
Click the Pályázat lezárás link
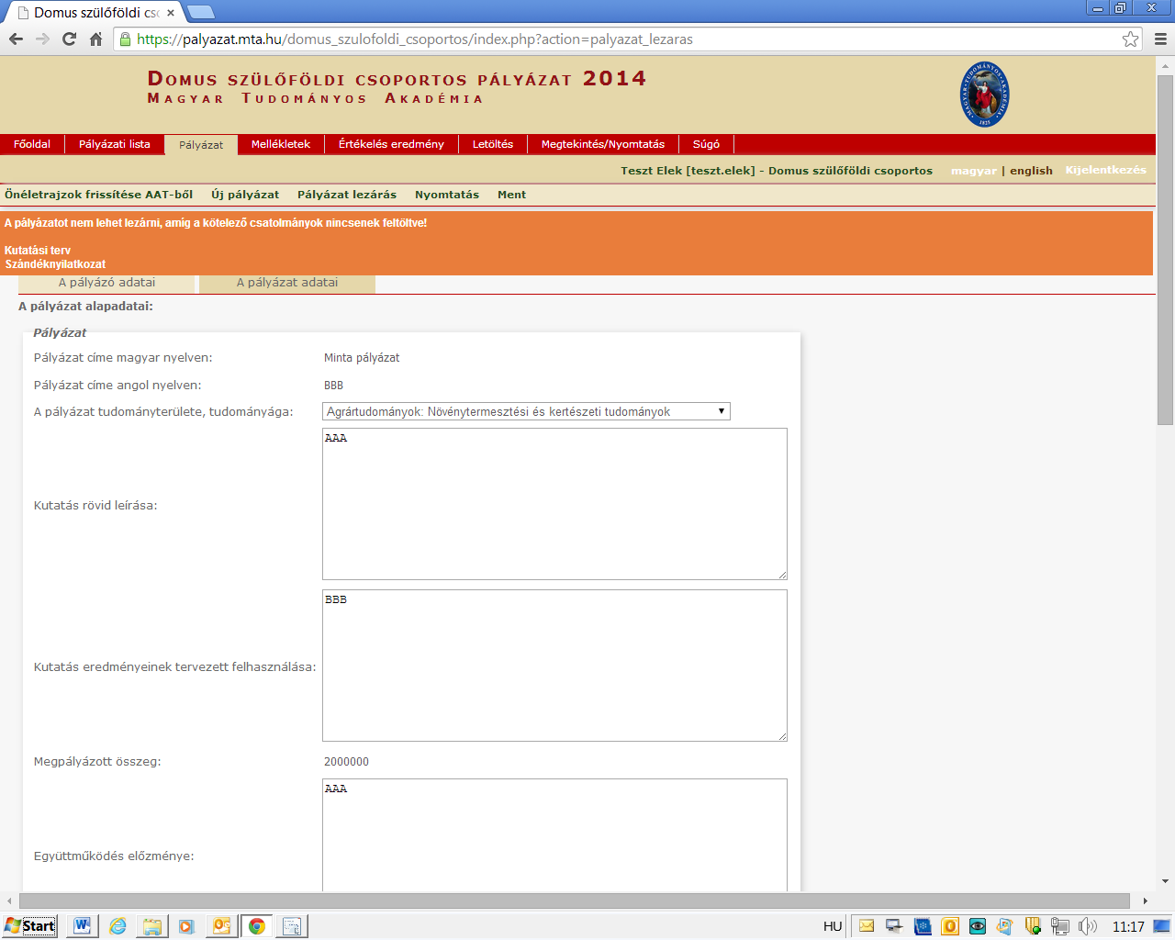[x=347, y=195]
